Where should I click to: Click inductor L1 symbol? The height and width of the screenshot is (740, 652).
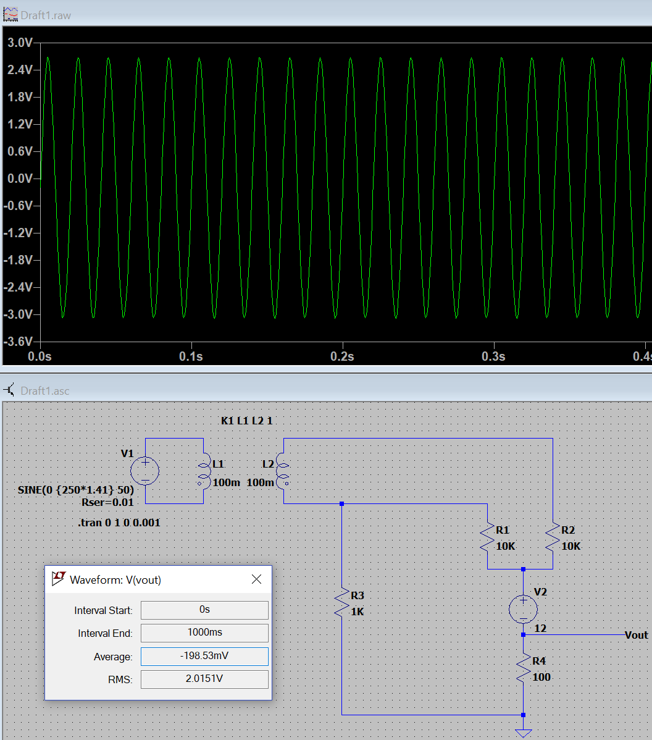point(204,471)
